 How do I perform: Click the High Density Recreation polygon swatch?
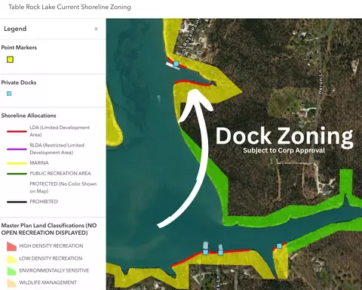click(11, 246)
